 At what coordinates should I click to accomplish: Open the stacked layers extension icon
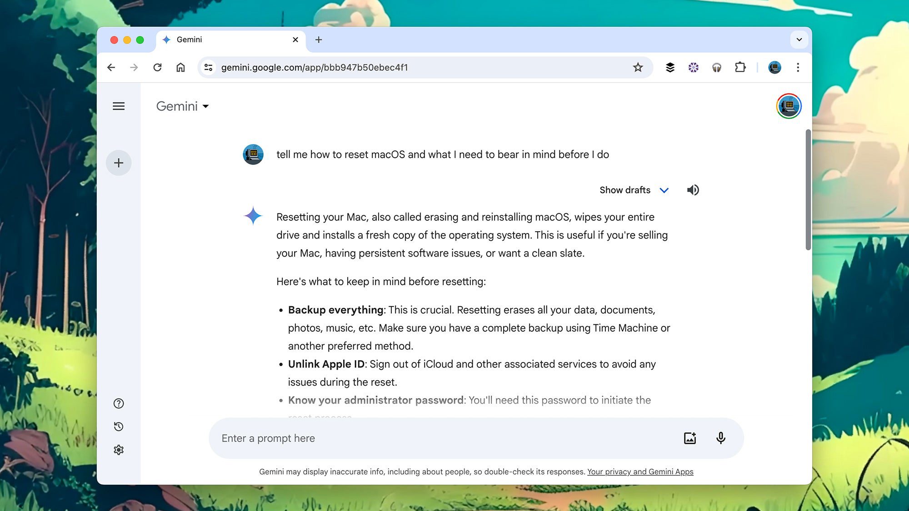(670, 67)
